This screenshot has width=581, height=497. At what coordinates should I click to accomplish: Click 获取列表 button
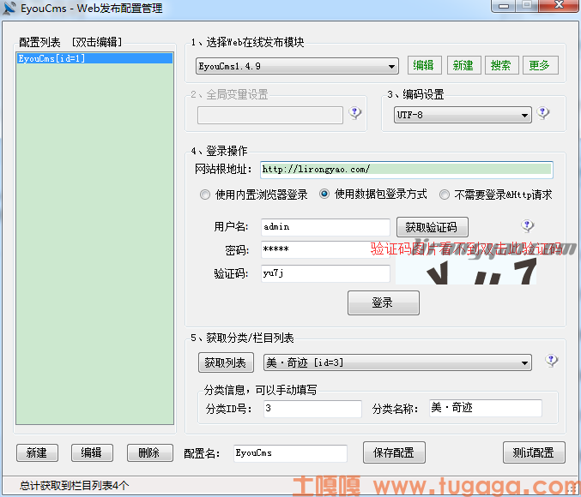(226, 362)
